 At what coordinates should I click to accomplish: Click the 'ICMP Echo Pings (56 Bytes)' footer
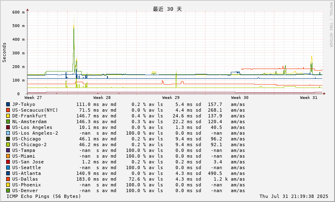click(x=44, y=196)
